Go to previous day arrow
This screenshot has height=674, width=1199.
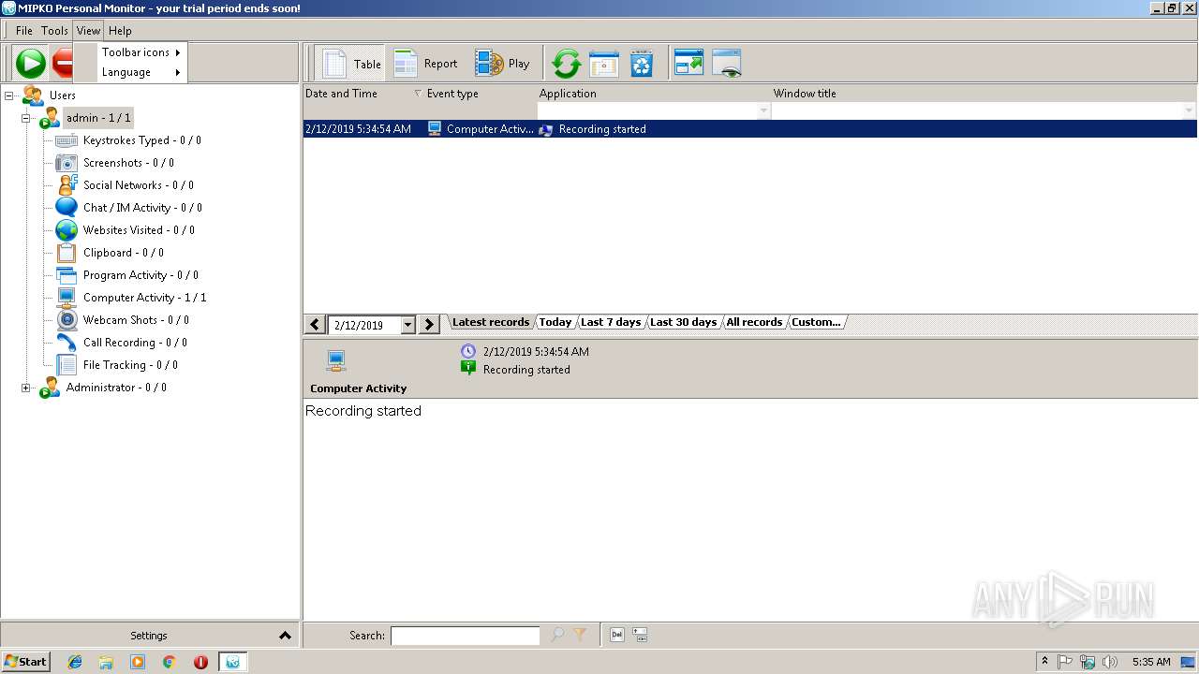tap(315, 325)
